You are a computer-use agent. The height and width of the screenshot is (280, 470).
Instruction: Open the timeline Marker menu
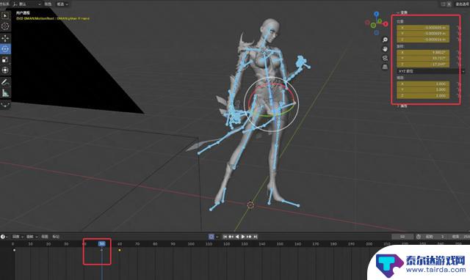[56, 237]
